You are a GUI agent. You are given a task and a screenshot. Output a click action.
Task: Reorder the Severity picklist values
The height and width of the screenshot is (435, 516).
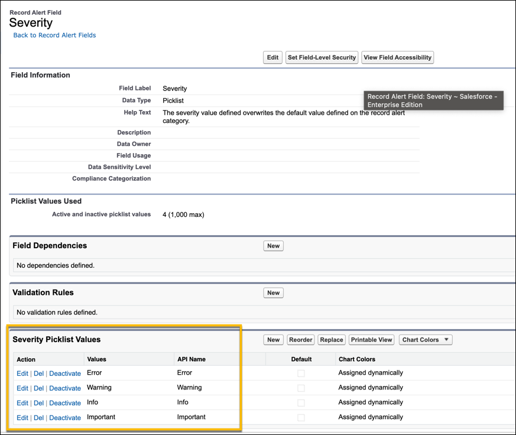[300, 340]
